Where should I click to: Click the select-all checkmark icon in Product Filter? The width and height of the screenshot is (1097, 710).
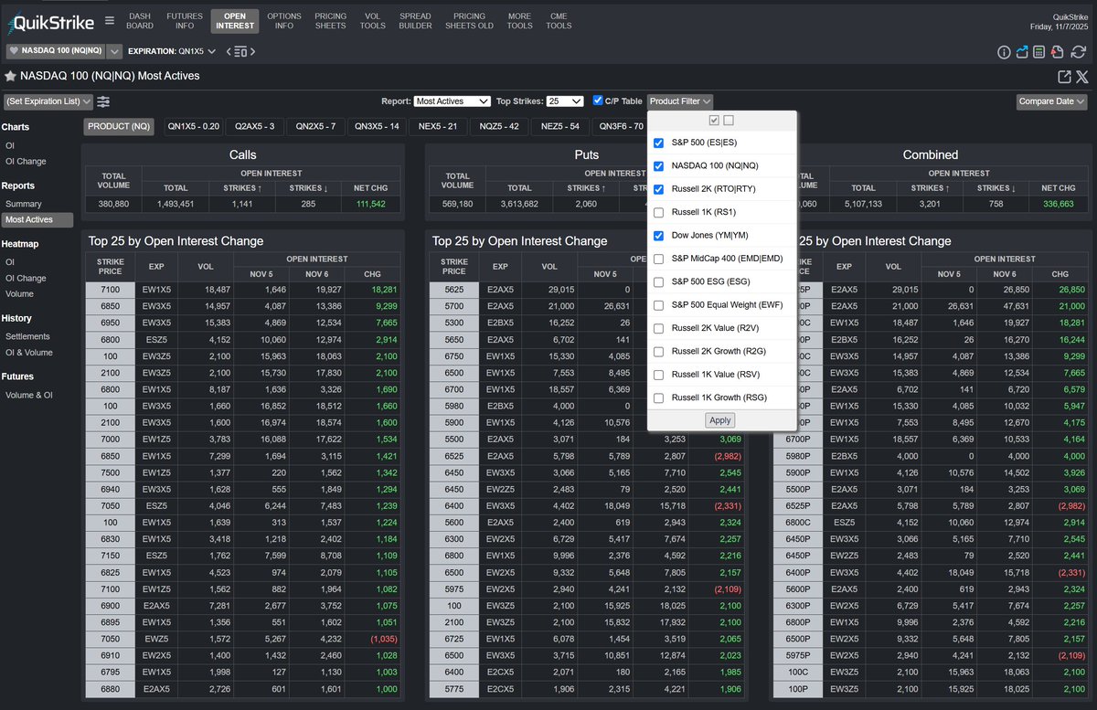(x=714, y=120)
